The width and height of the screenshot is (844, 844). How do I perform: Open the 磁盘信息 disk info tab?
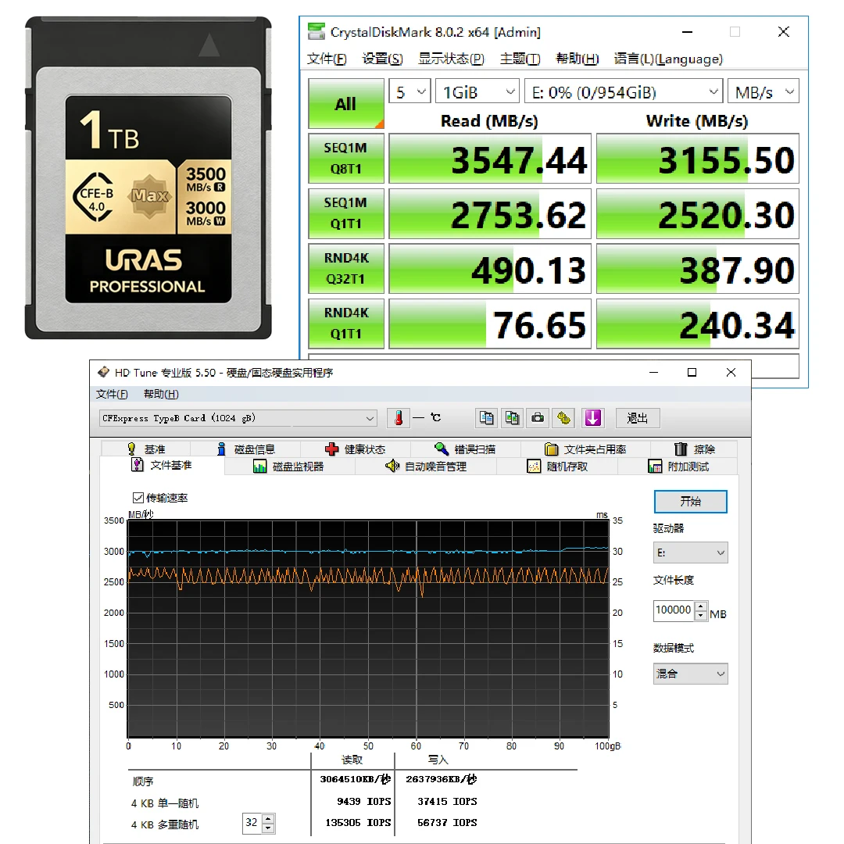[x=246, y=449]
